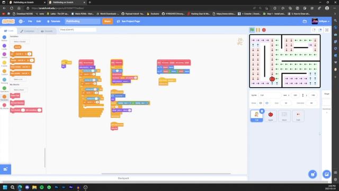Click the add extension button
This screenshot has width=339, height=191.
point(5,169)
